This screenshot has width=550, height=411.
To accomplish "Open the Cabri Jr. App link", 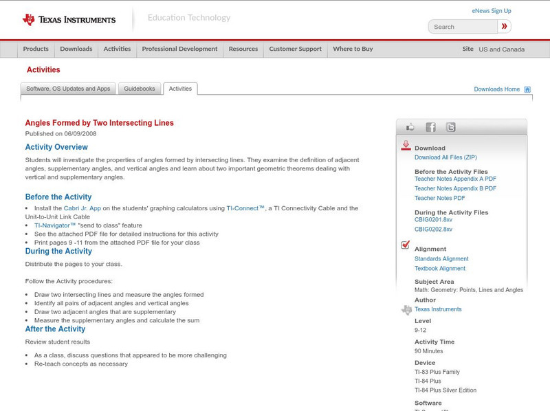I will [82, 208].
